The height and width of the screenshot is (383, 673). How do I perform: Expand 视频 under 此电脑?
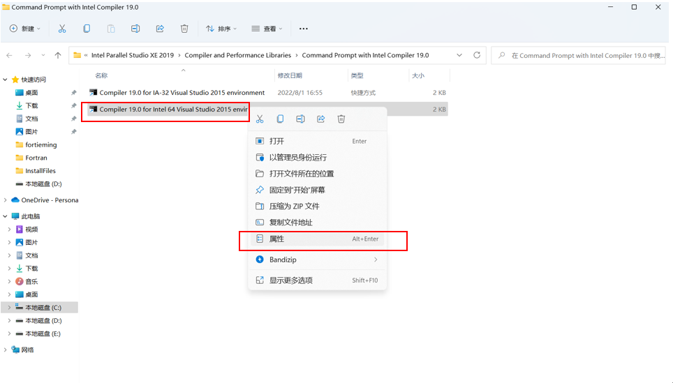pyautogui.click(x=10, y=230)
